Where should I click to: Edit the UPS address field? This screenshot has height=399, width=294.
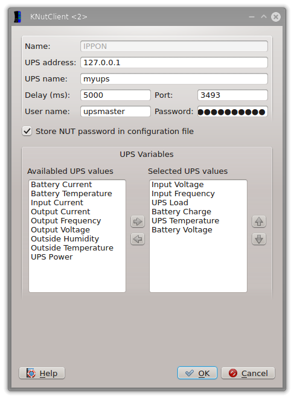click(x=174, y=63)
